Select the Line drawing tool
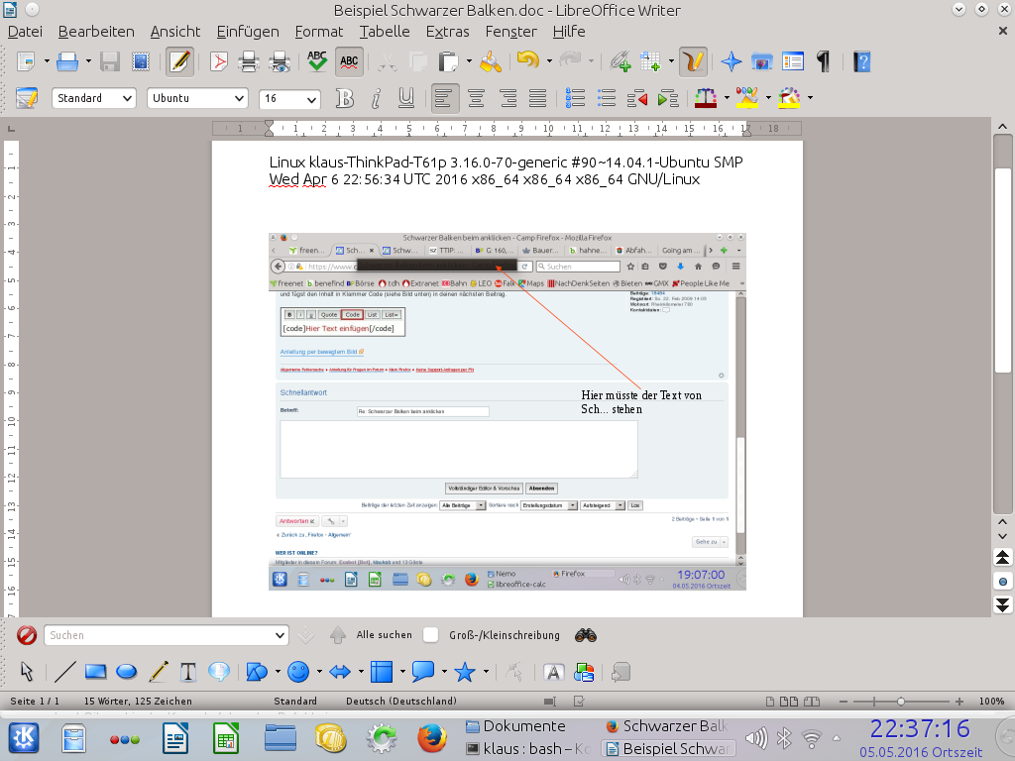Viewport: 1015px width, 761px height. coord(64,672)
